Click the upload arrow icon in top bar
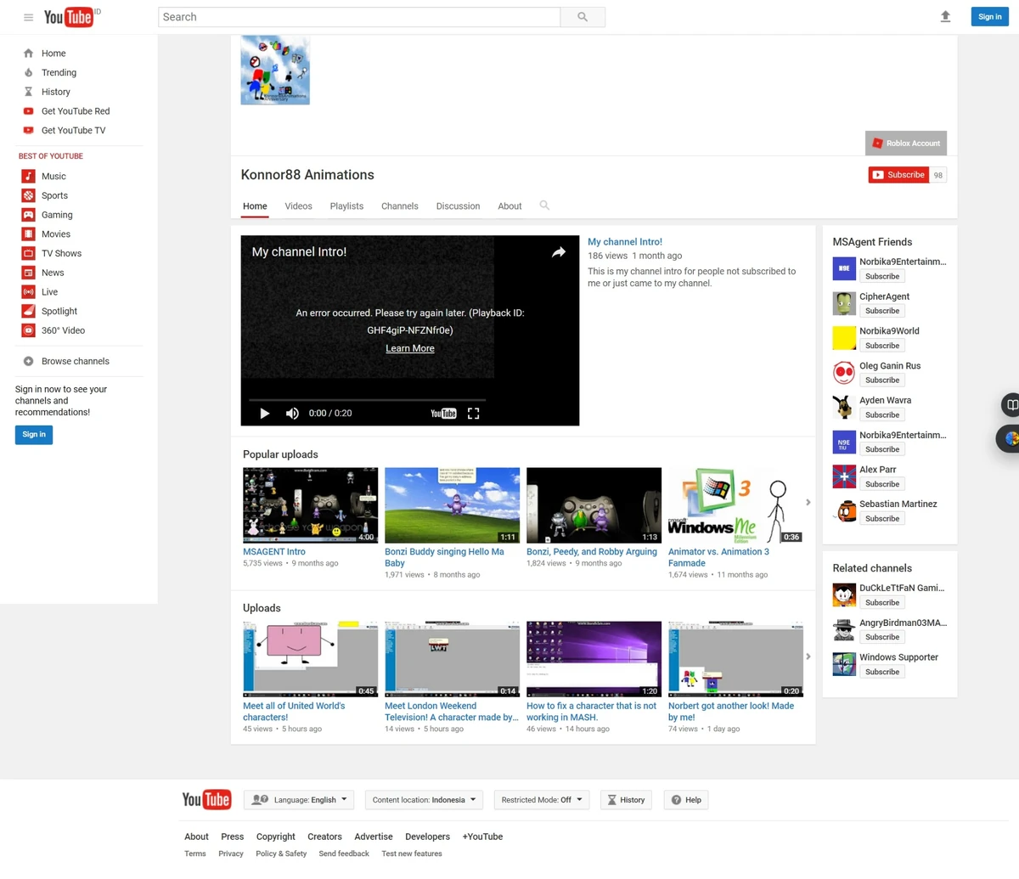1019x879 pixels. tap(945, 16)
